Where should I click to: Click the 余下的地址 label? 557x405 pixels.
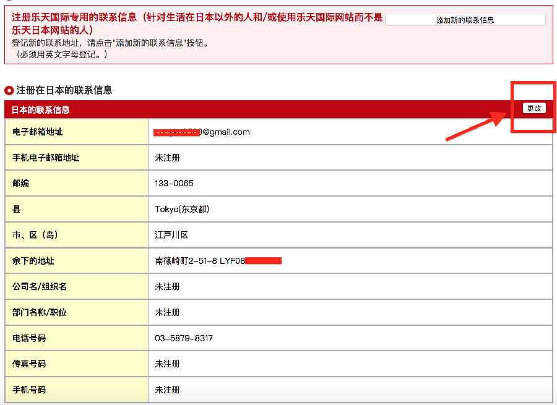(33, 261)
